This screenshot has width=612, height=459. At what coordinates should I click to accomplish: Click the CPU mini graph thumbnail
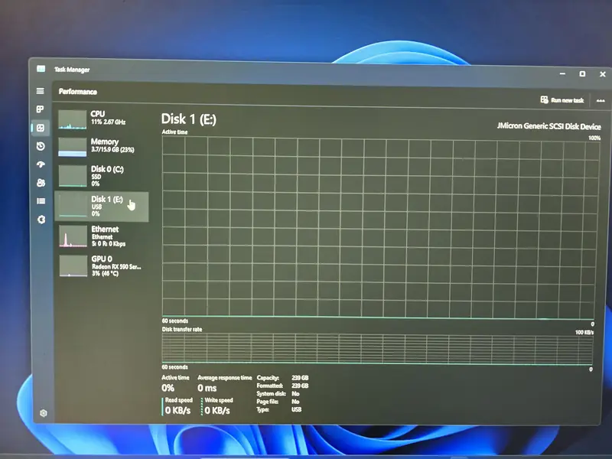coord(73,119)
